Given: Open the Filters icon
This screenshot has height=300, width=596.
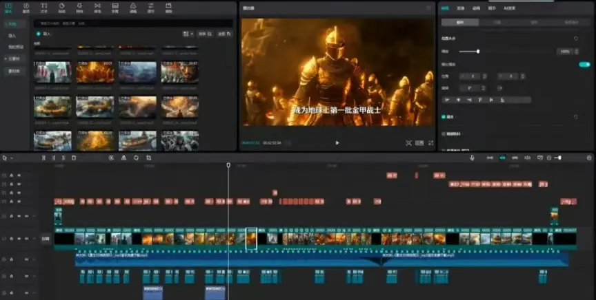Looking at the screenshot, I should tap(133, 8).
